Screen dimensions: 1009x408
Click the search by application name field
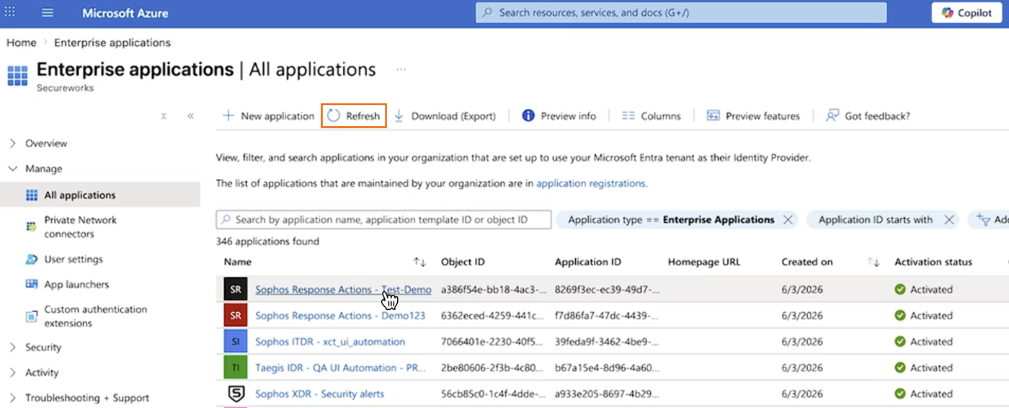384,220
